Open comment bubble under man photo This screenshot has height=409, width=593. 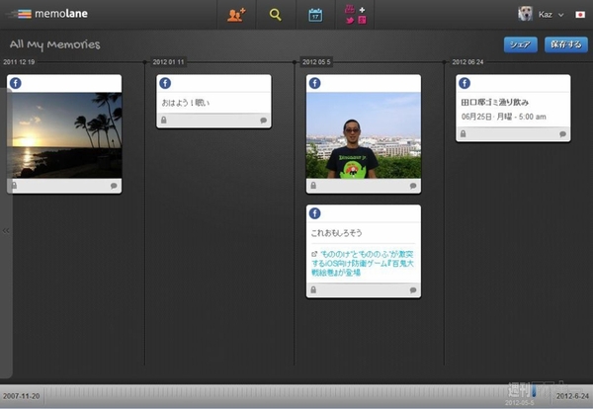(x=413, y=186)
